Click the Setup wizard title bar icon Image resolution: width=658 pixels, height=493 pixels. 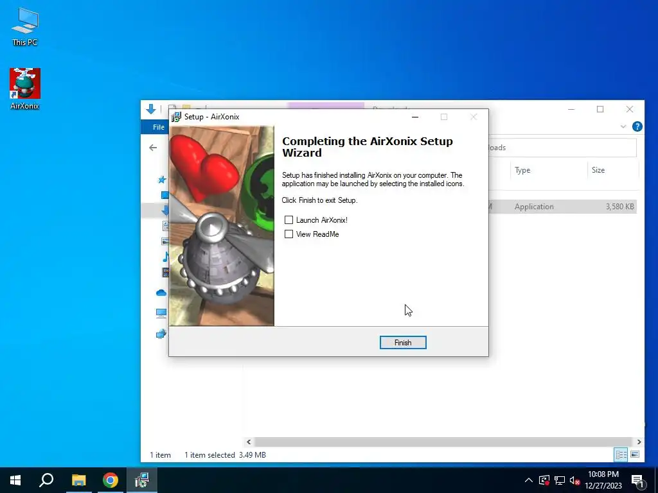[176, 117]
